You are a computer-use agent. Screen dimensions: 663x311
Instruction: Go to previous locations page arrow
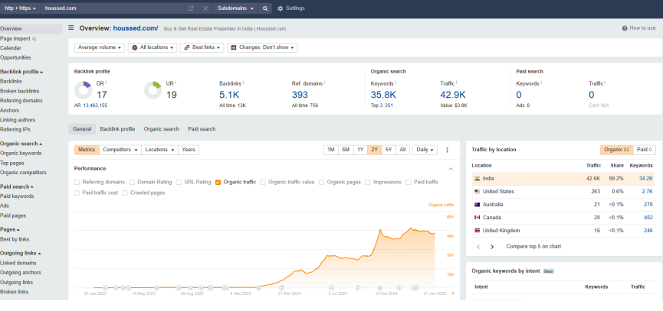(x=478, y=247)
